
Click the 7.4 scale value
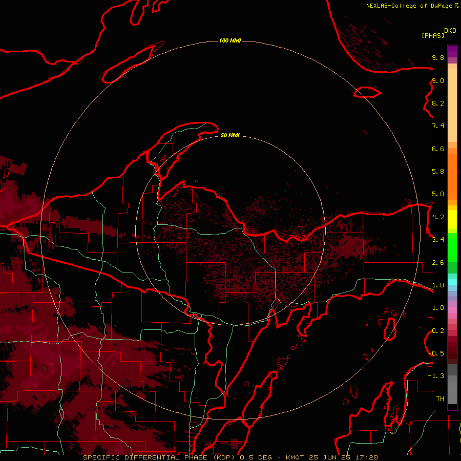coord(438,126)
